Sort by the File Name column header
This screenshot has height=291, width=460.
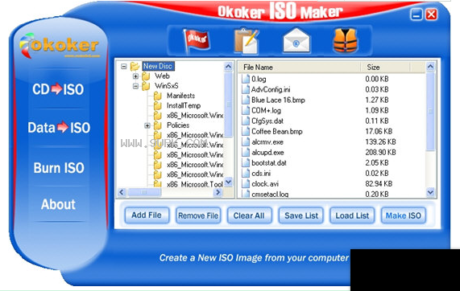pos(299,68)
